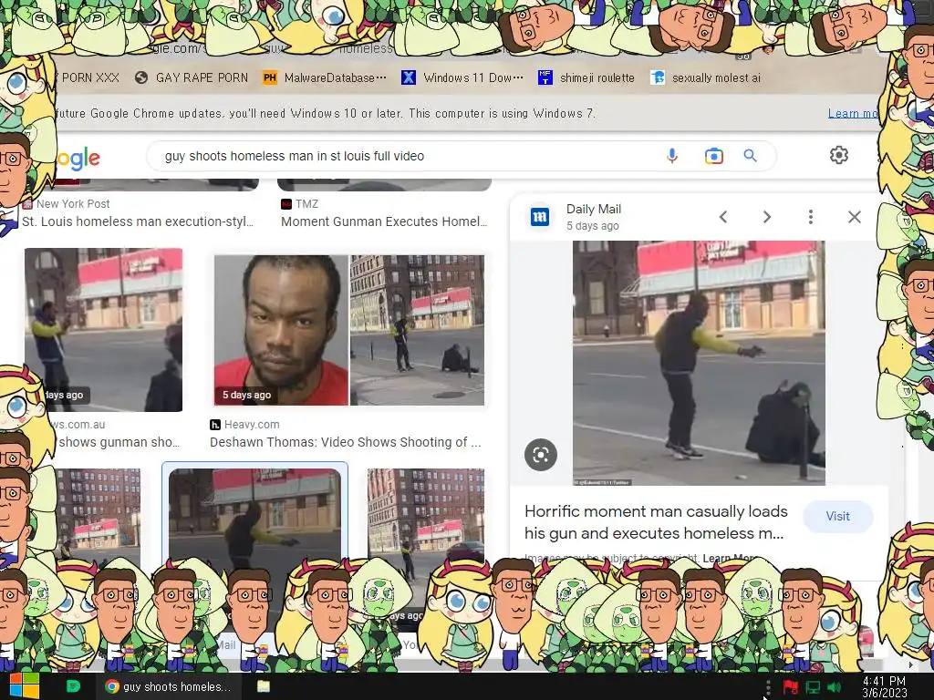Screen dimensions: 934x700
Task: Click the Google logo
Action: coord(78,157)
